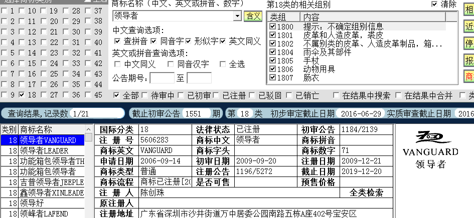This screenshot has height=218, width=474.
Task: Click the 类组 column header
Action: tap(283, 17)
